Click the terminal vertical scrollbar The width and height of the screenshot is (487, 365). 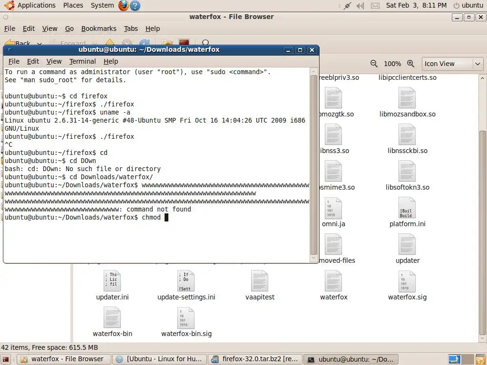(314, 165)
